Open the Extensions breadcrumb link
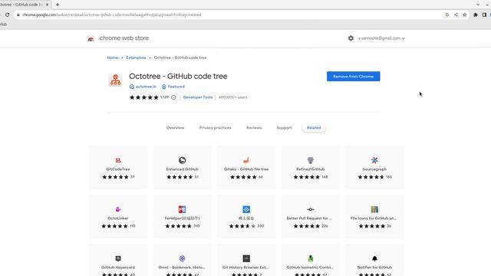 pos(136,58)
